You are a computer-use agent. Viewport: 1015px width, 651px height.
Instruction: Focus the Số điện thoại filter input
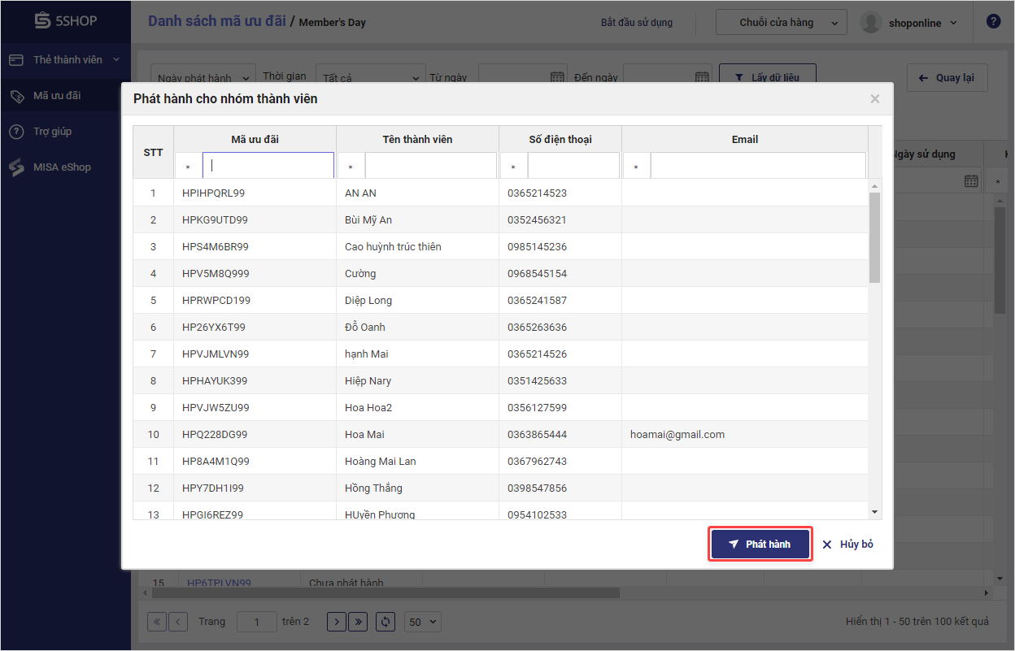[x=573, y=166]
